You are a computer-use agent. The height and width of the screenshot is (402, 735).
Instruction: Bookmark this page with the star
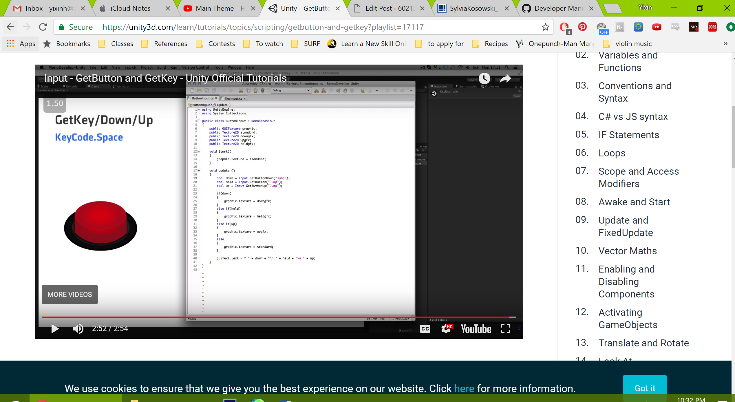point(545,27)
